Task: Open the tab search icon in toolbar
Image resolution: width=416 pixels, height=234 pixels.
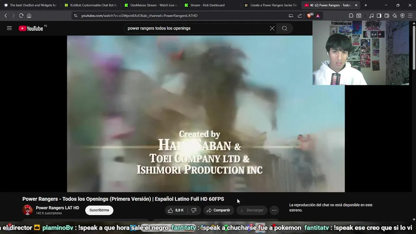Action: pyautogui.click(x=359, y=16)
